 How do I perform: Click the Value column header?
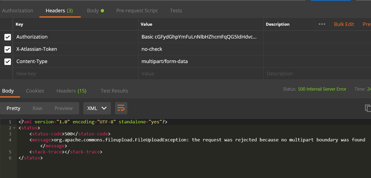146,24
